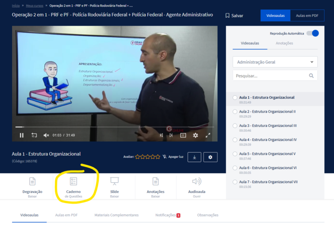Select bottom Aulas em PDF tab
Screen dimensions: 334x227
point(67,215)
